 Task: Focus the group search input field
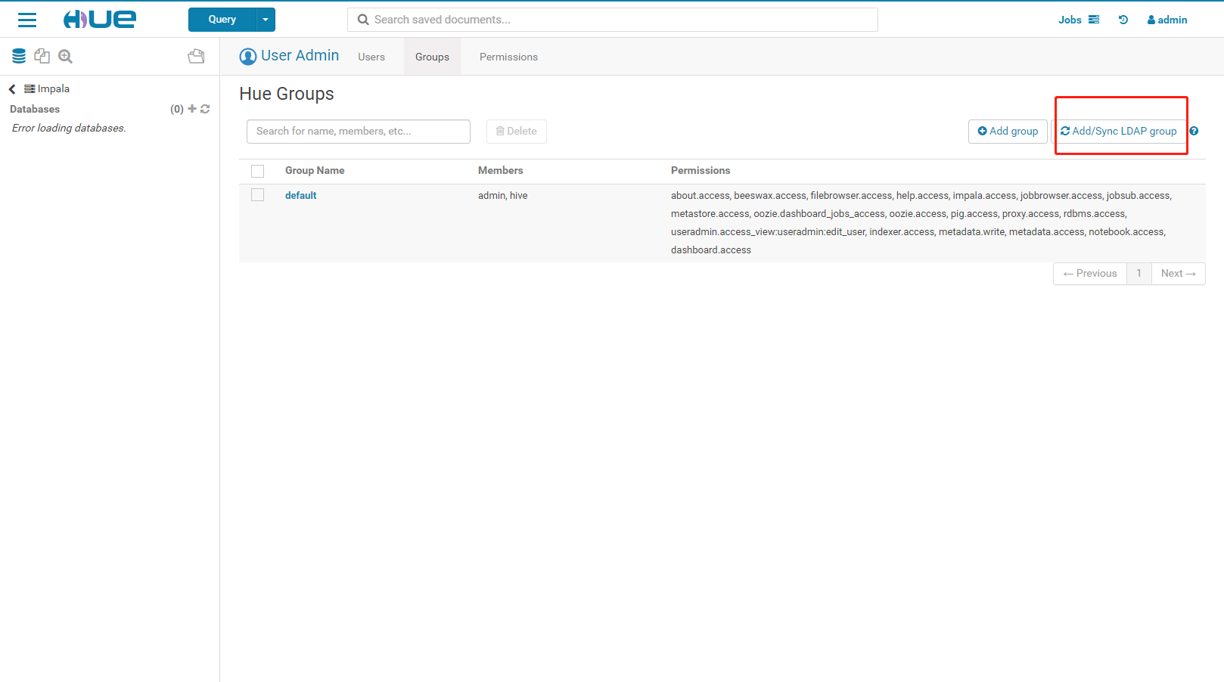(x=359, y=132)
